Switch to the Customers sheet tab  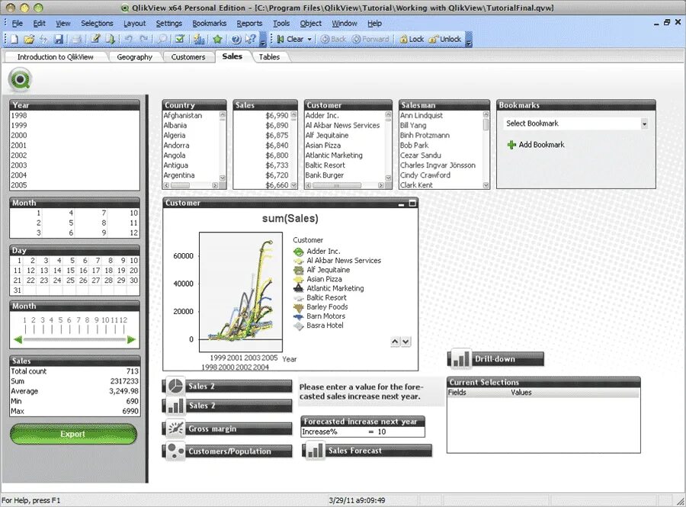tap(188, 57)
